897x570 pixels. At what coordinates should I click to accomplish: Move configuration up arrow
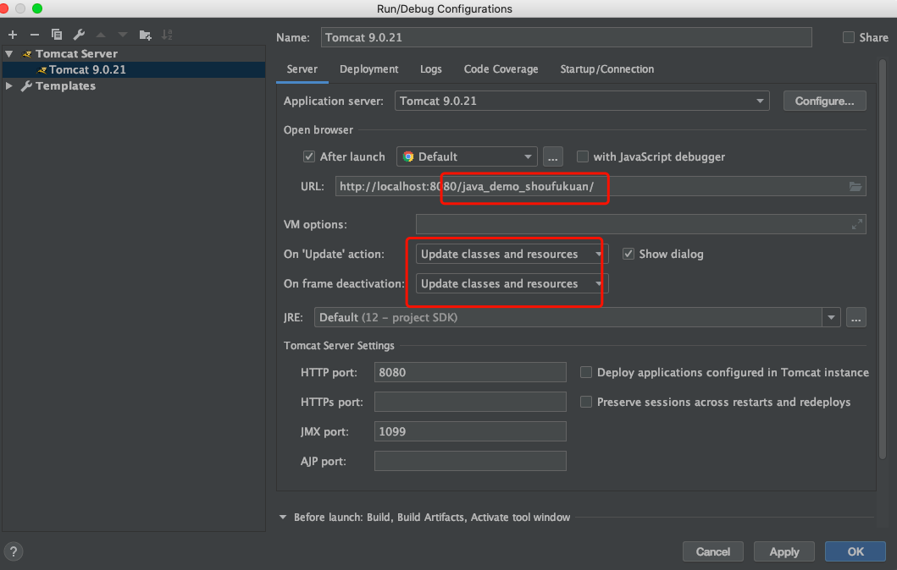101,35
